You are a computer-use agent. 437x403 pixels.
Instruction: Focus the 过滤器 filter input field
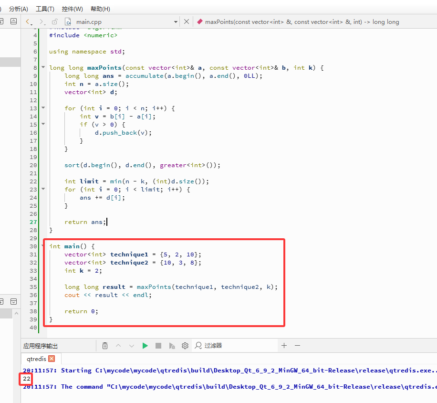click(x=234, y=346)
